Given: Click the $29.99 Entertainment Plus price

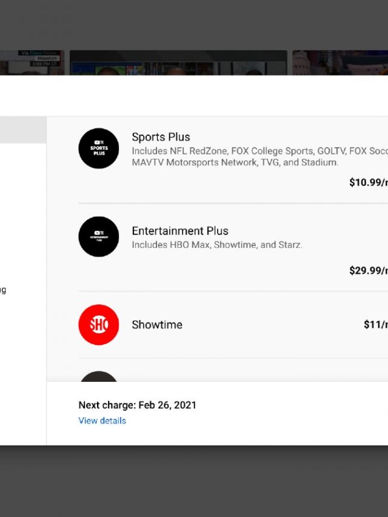Looking at the screenshot, I should 368,270.
